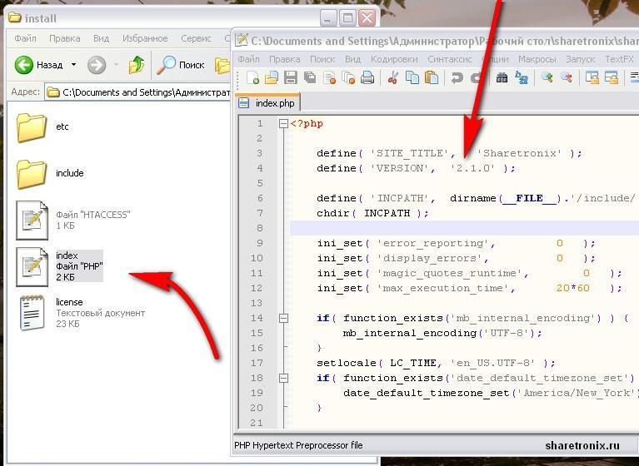Click the Copy icon in Notepad++ toolbar
The height and width of the screenshot is (466, 639).
click(412, 77)
